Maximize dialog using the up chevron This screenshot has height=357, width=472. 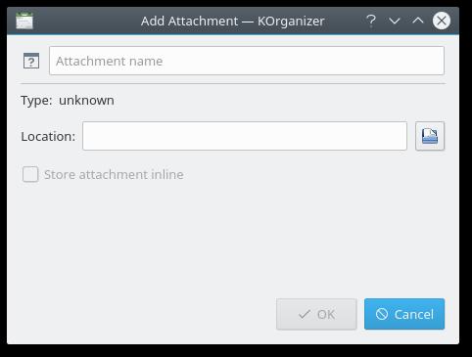click(x=418, y=21)
